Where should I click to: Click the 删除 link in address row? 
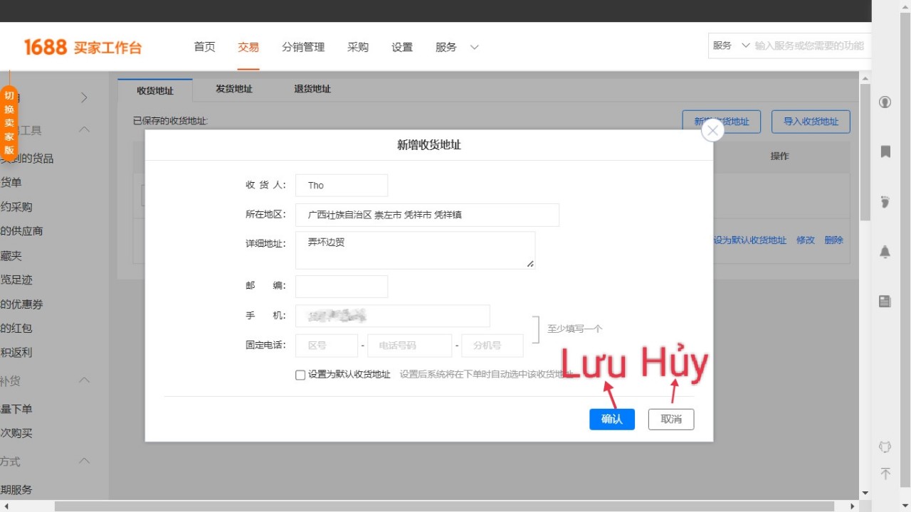click(834, 240)
